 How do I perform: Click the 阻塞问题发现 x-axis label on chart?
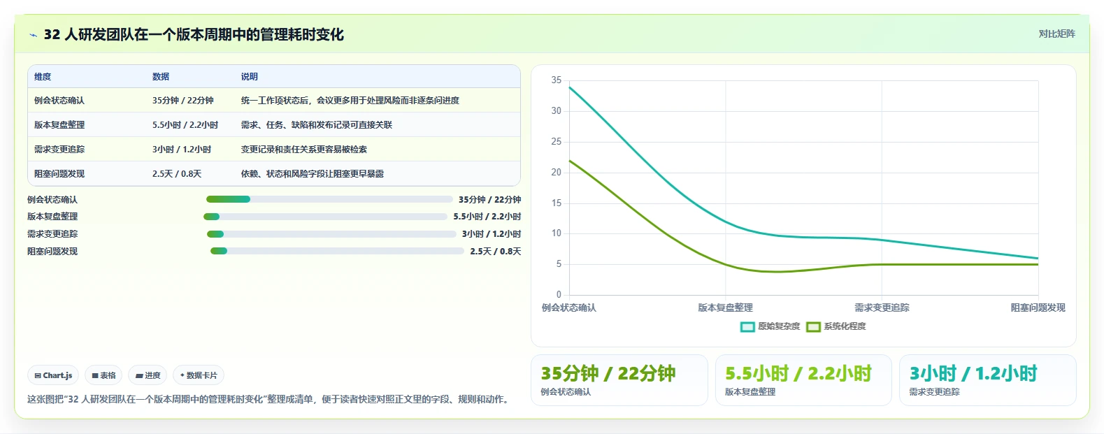[x=1038, y=308]
